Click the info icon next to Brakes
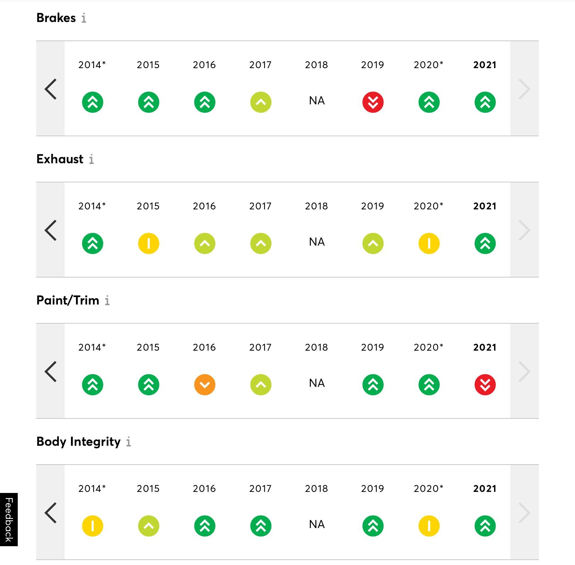Viewport: 575px width, 565px height. coord(84,18)
